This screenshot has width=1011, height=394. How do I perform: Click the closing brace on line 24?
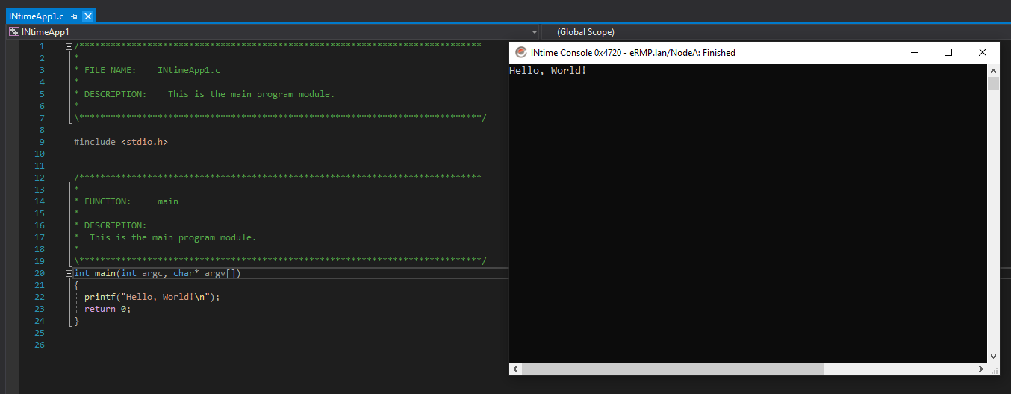[76, 321]
